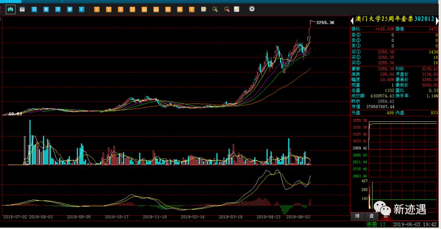
Task: Click 量比 value 0.33
Action: pos(434,90)
